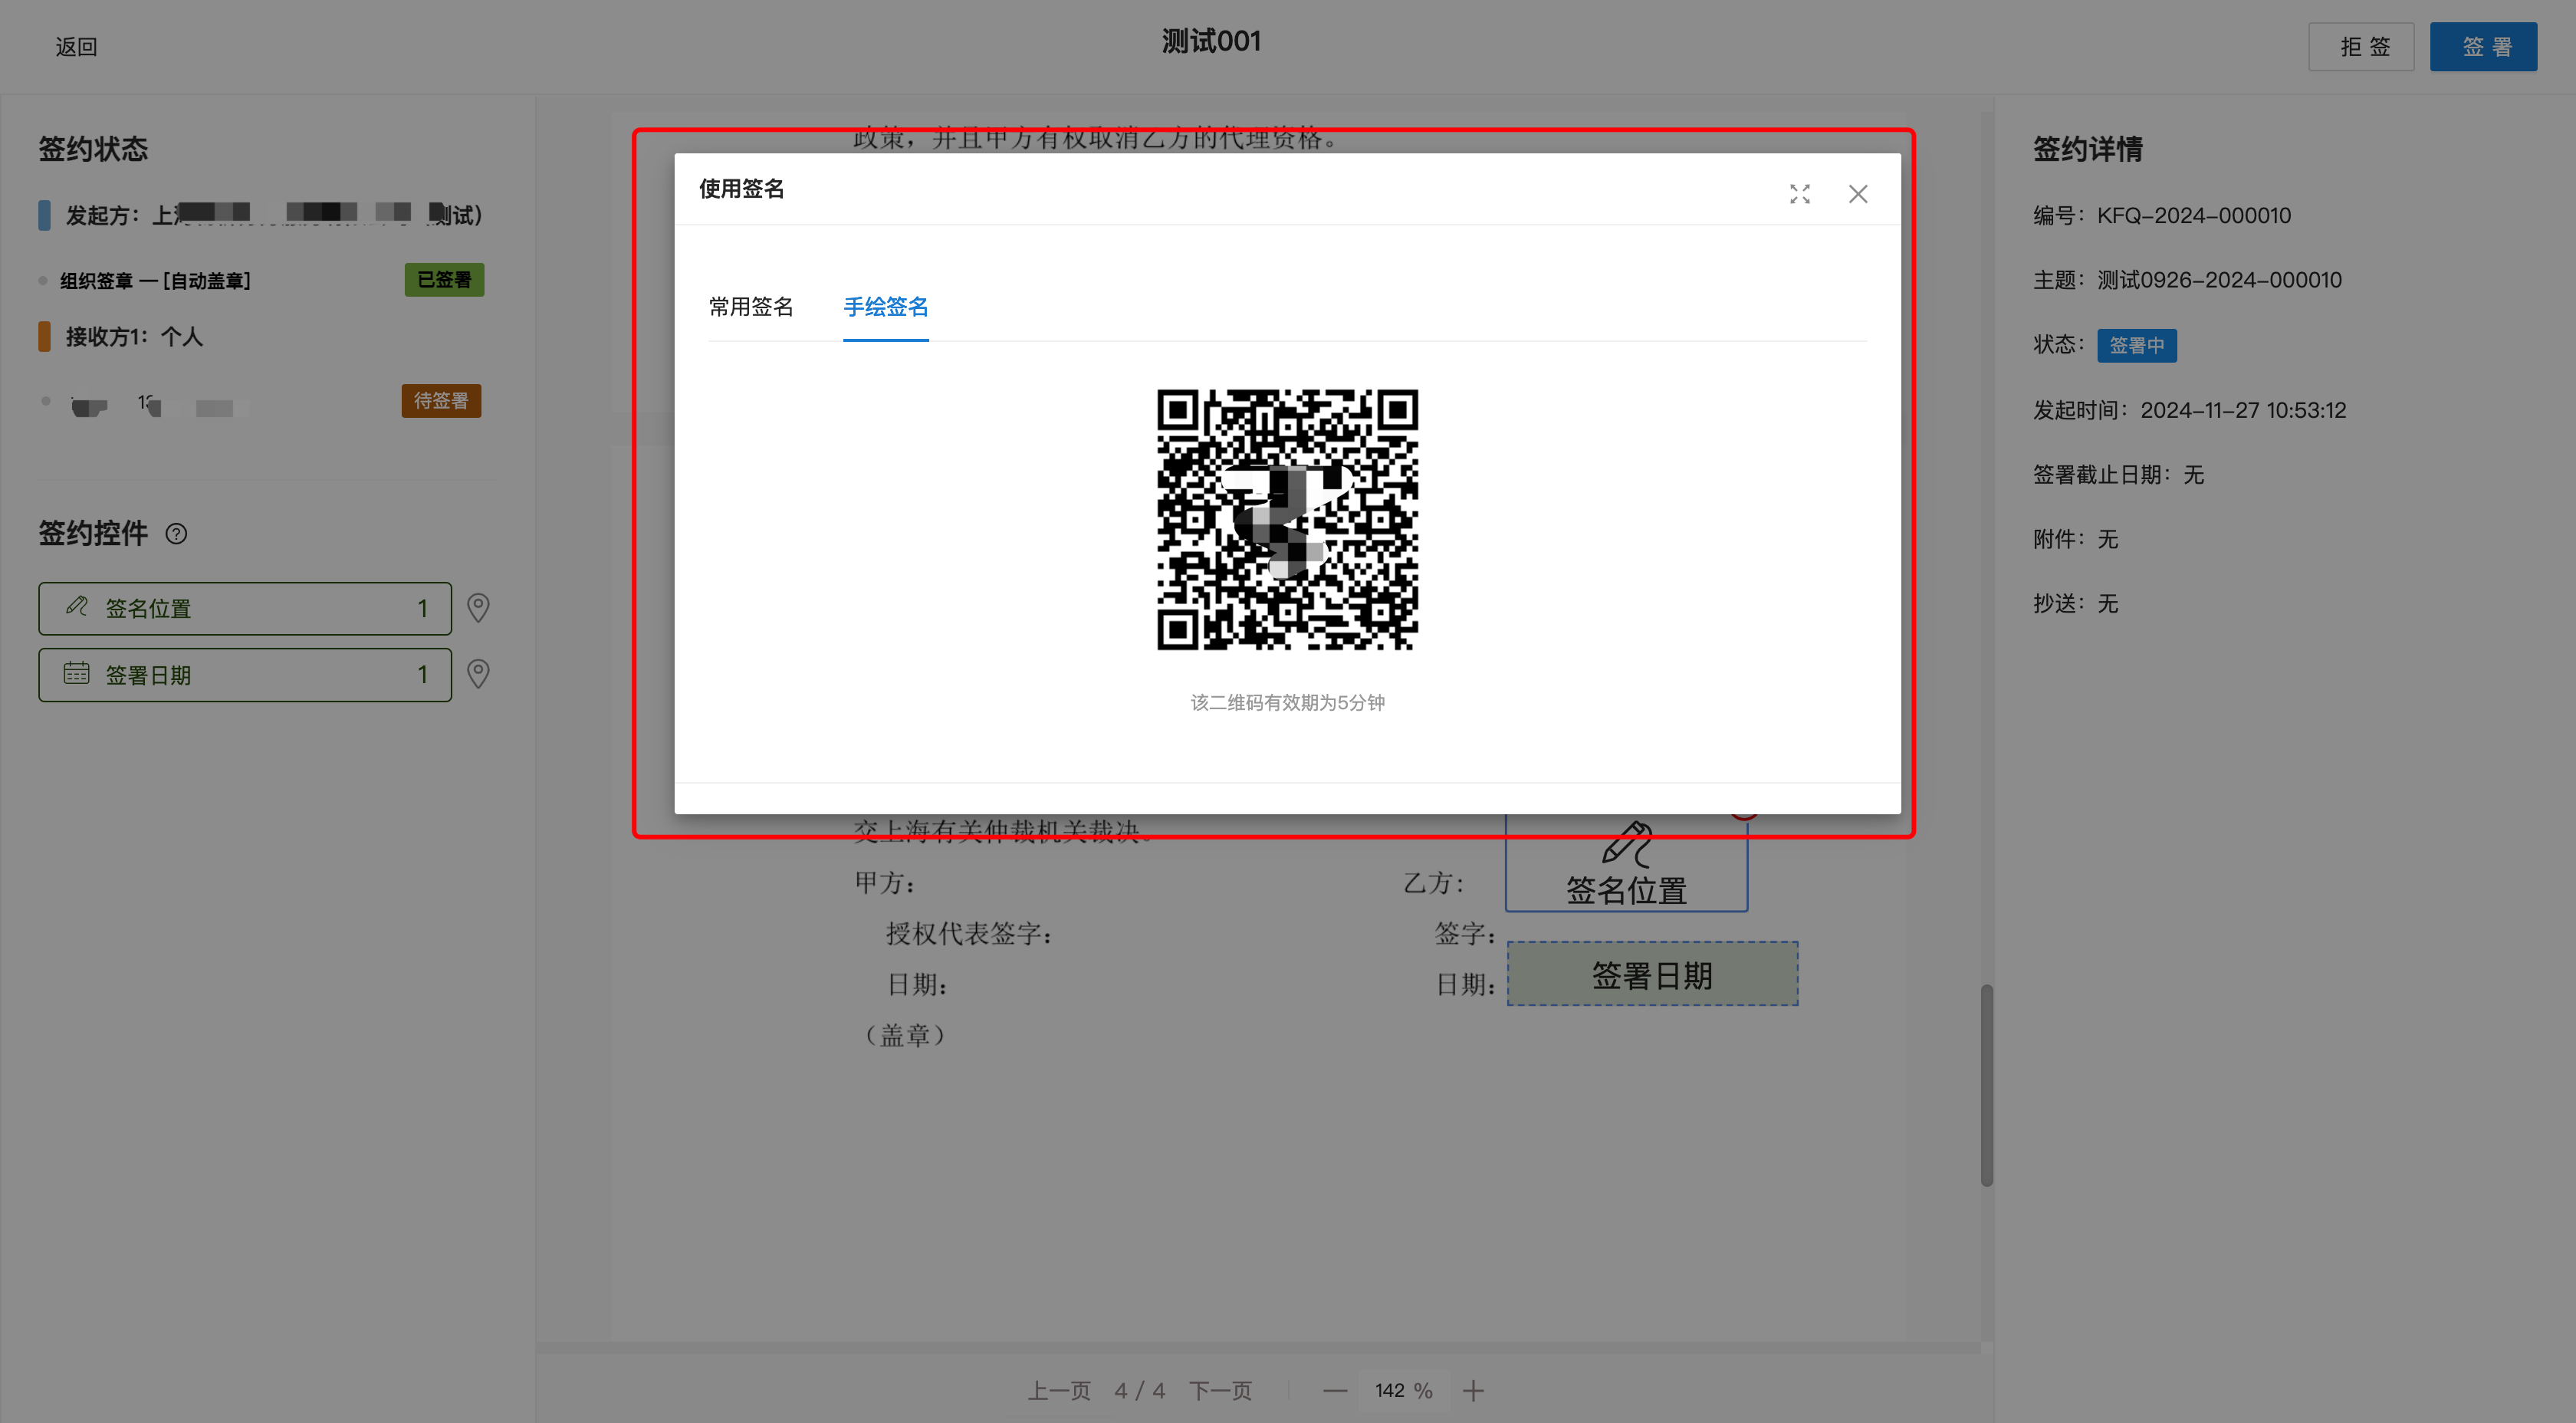This screenshot has width=2576, height=1423.
Task: Click the calendar icon in 签署日期 row
Action: pos(77,673)
